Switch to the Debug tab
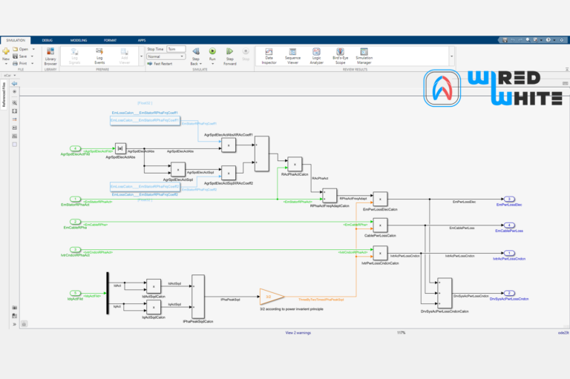The width and height of the screenshot is (570, 379). point(47,40)
